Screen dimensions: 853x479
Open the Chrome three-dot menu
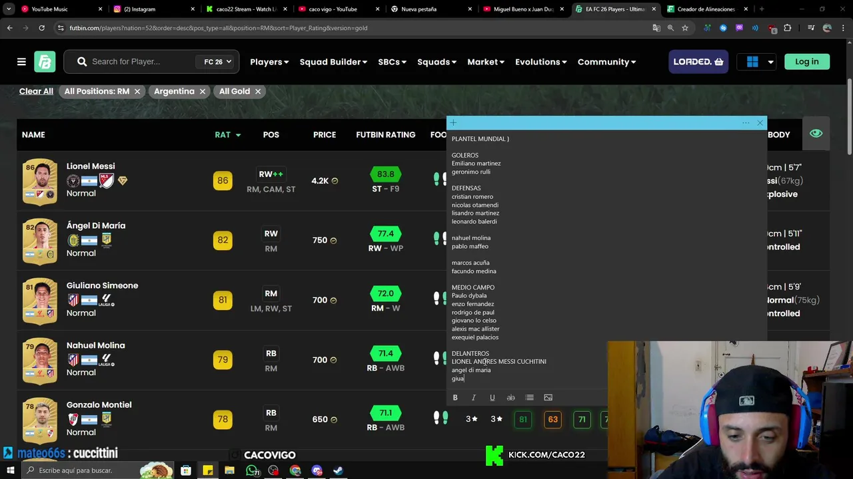842,28
